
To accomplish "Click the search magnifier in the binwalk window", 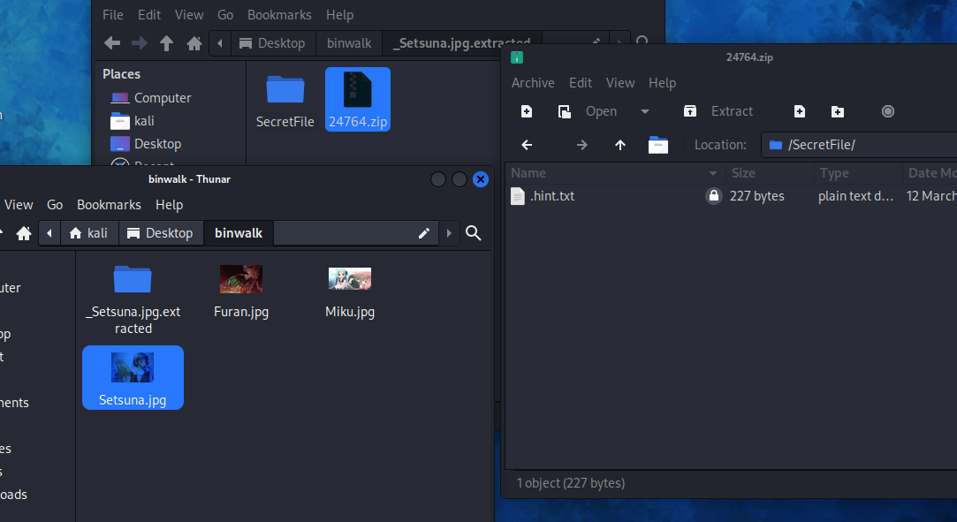I will (x=474, y=233).
